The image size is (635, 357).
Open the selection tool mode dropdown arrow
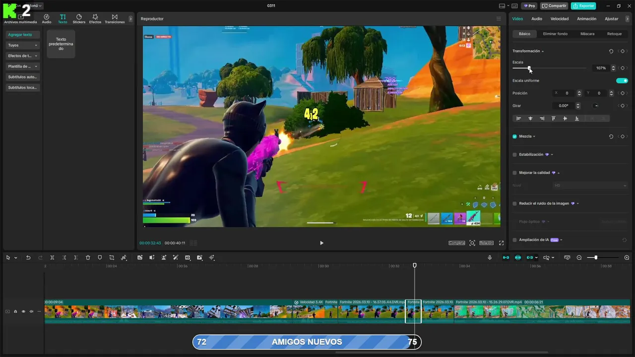pyautogui.click(x=15, y=258)
